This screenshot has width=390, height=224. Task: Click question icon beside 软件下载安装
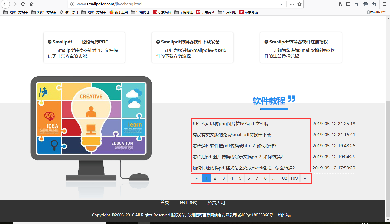[x=158, y=42]
